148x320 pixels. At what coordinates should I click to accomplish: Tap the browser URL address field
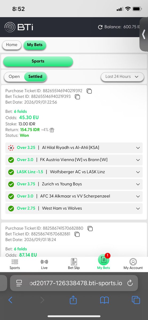[74, 283]
